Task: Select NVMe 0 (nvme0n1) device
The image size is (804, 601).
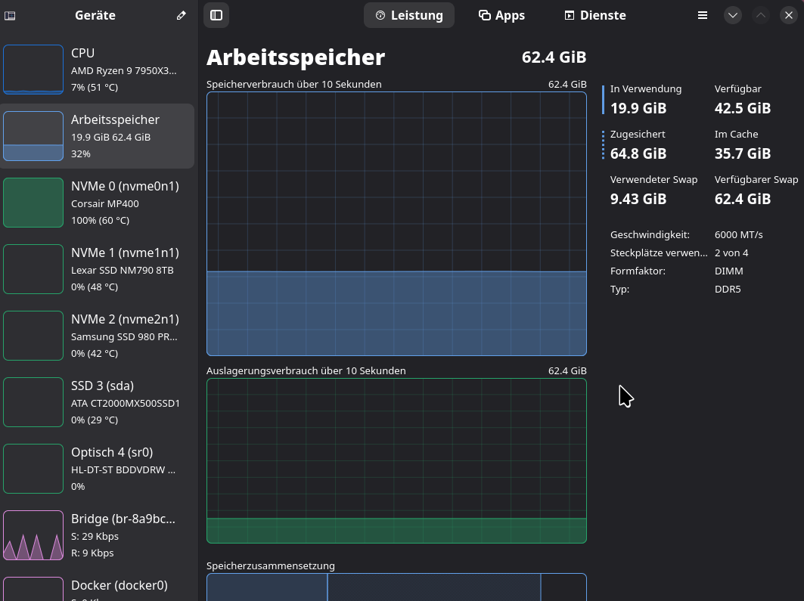Action: point(98,203)
